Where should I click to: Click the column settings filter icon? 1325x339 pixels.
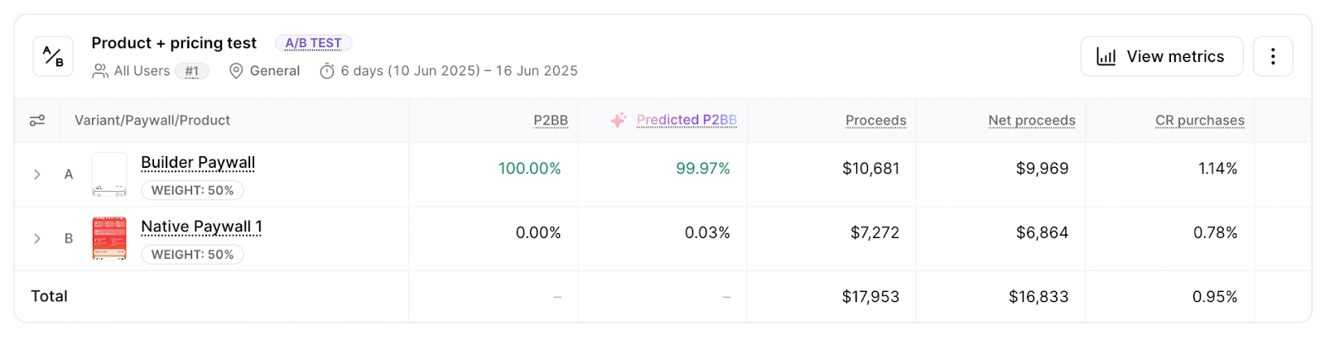37,121
